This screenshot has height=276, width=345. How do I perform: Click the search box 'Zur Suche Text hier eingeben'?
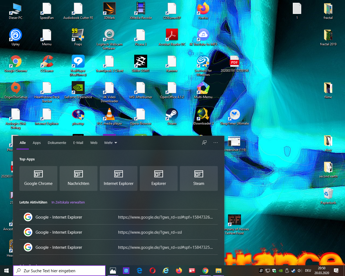[59, 271]
